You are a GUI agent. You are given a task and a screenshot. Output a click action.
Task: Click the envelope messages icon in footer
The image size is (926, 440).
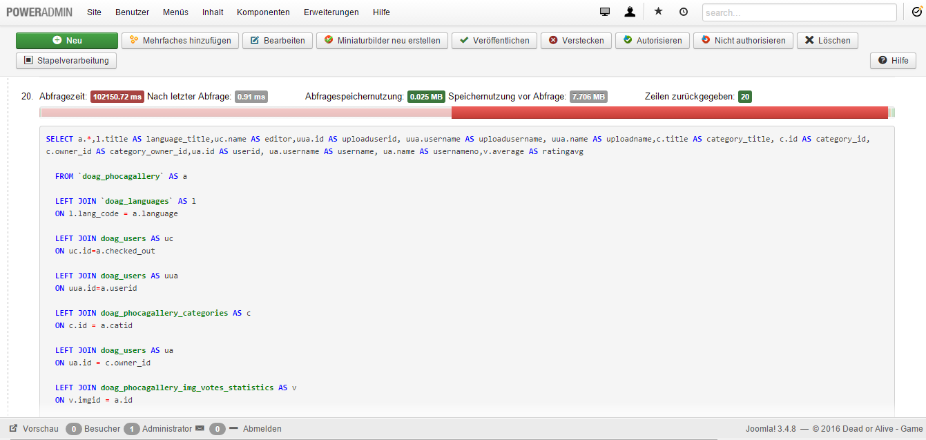(200, 429)
